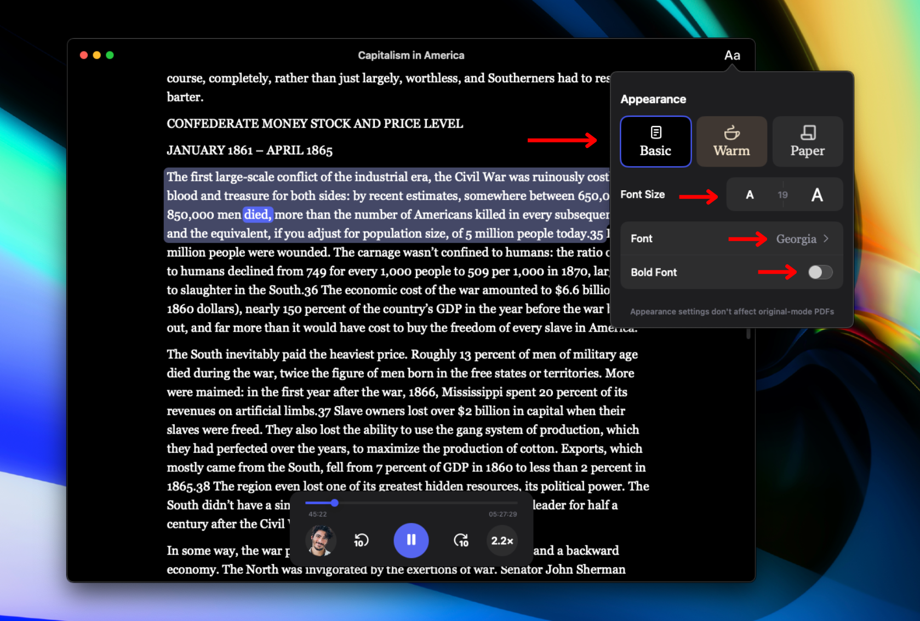Click the font size value field showing 19
The width and height of the screenshot is (920, 621).
click(x=782, y=195)
